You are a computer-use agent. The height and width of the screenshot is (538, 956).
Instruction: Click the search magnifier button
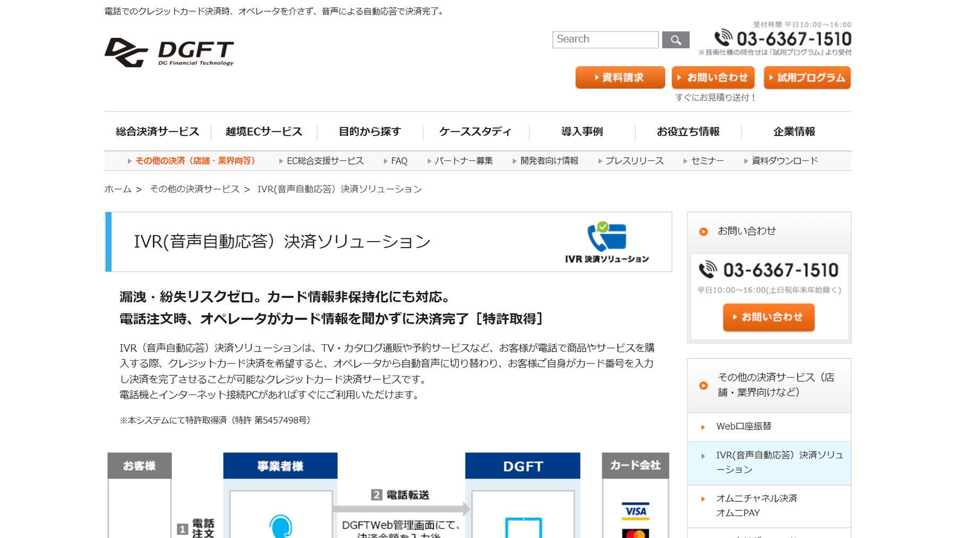click(676, 40)
